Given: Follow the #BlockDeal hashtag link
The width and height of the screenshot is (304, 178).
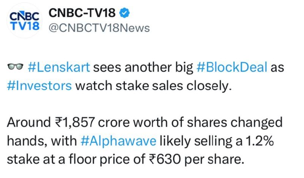Looking at the screenshot, I should pos(232,67).
